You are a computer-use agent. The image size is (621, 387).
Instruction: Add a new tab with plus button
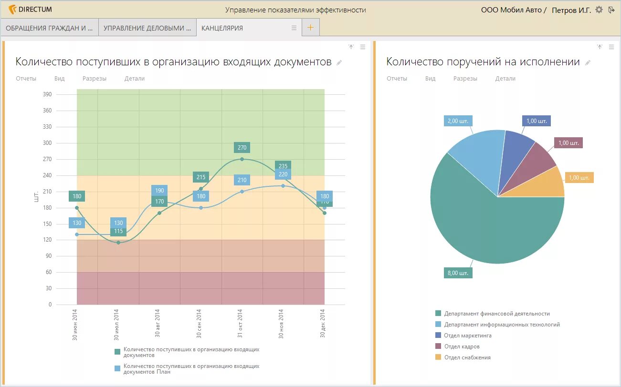(x=311, y=28)
